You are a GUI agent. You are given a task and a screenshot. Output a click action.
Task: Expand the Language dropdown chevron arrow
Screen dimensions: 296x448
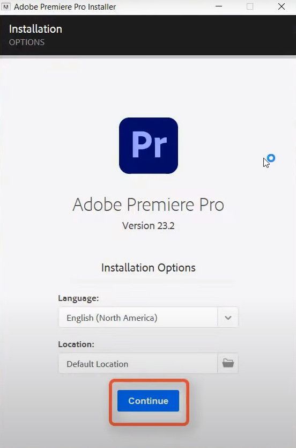click(228, 318)
